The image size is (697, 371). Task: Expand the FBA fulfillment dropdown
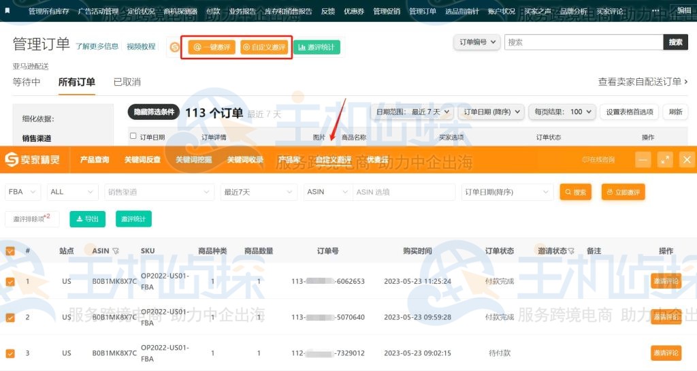tap(23, 192)
